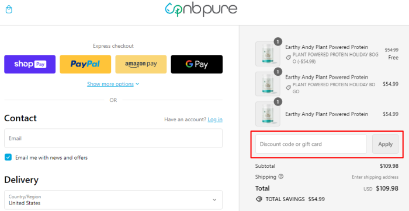Follow the Log in link
409x211 pixels.
click(215, 119)
